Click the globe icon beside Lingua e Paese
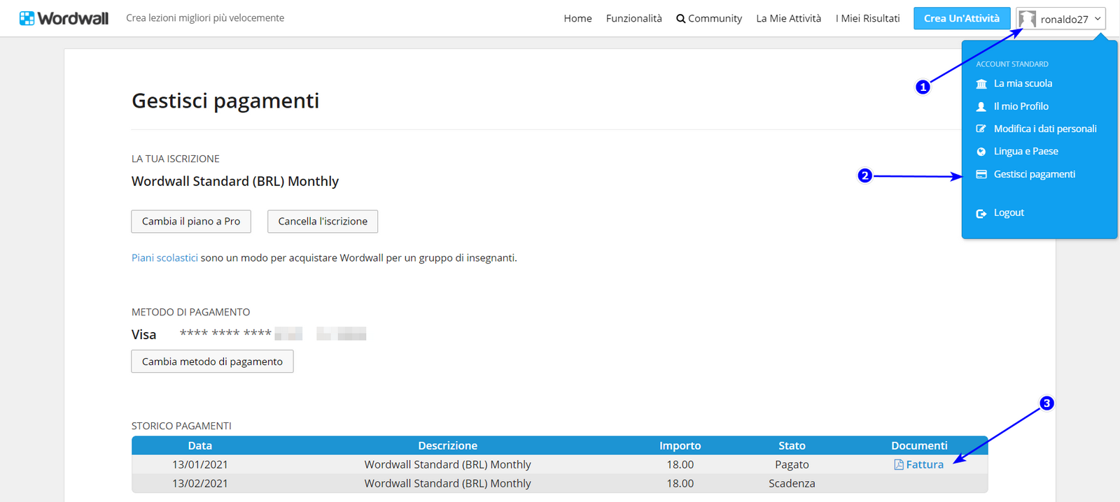This screenshot has width=1120, height=502. 981,152
